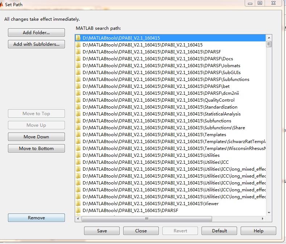
Task: Select the path ending in DPARSF\Jobmats
Action: pyautogui.click(x=170, y=66)
